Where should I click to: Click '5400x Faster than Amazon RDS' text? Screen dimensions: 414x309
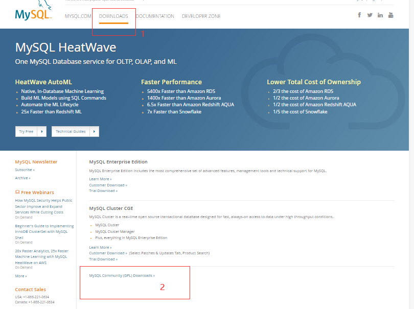point(181,91)
